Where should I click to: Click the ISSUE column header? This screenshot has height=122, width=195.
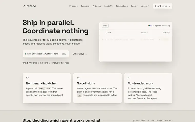tap(108, 33)
